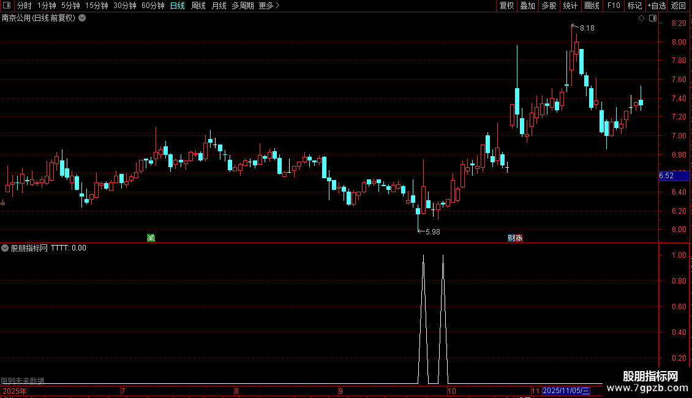Click the panel layout icon at top-left

click(x=7, y=6)
